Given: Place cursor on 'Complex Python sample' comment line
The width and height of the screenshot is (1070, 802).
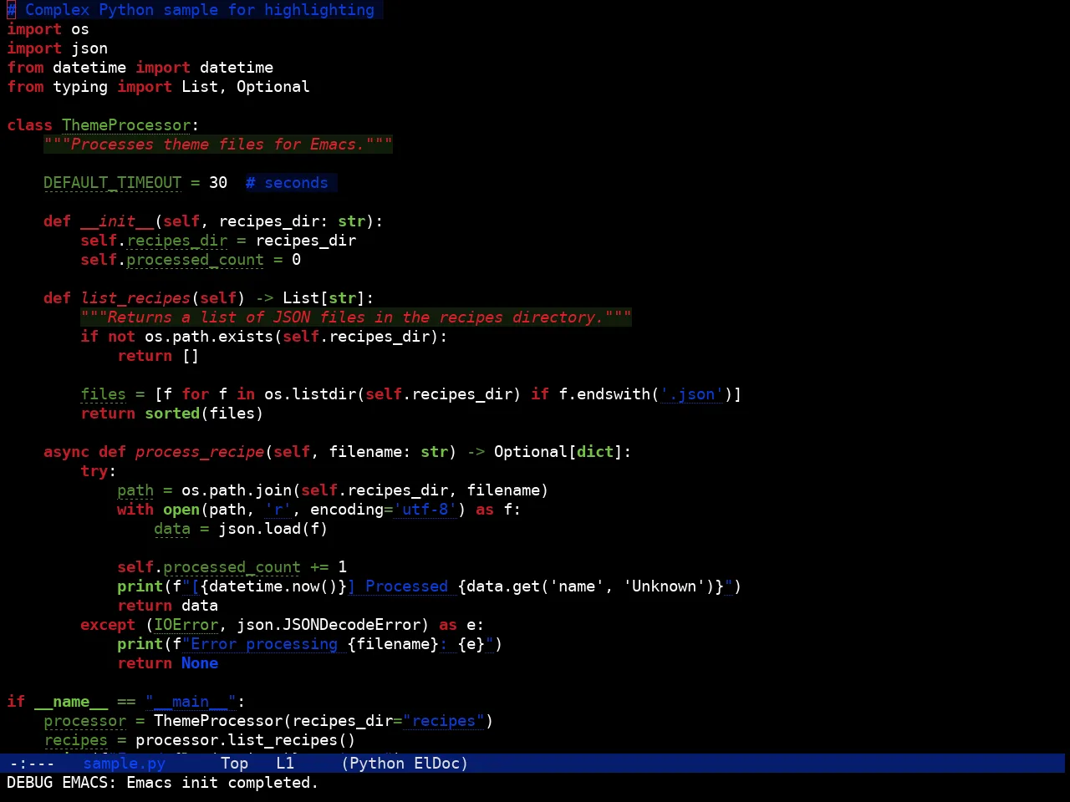Looking at the screenshot, I should pyautogui.click(x=191, y=10).
